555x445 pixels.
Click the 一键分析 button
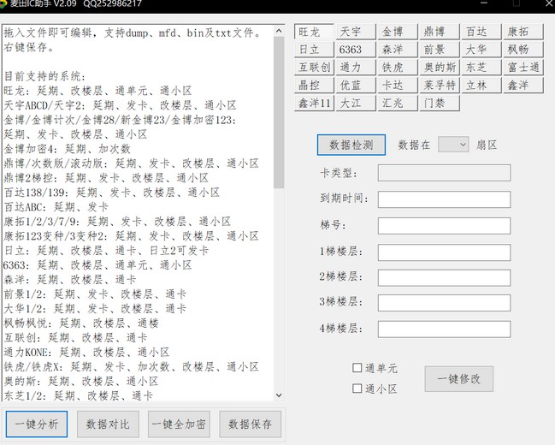click(37, 424)
